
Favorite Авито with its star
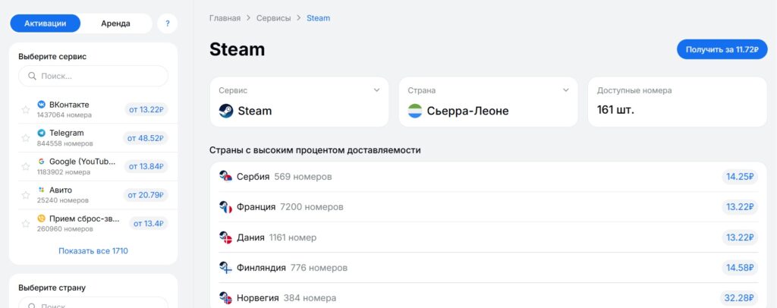(26, 195)
